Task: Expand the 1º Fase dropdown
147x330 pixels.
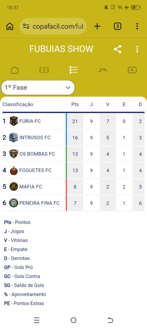Action: pyautogui.click(x=38, y=88)
